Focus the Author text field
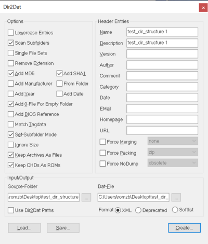208x244 pixels. pyautogui.click(x=162, y=65)
